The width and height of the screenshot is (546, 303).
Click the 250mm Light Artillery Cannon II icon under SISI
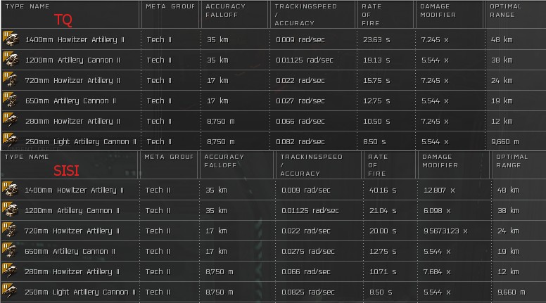point(9,292)
